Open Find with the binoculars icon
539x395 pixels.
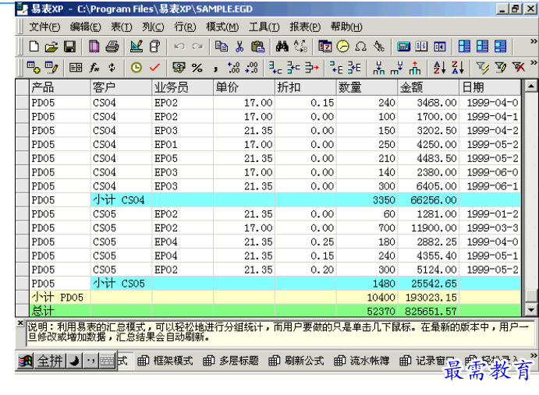tap(282, 47)
